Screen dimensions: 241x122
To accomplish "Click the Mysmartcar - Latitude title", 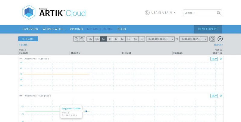I will (x=37, y=59).
